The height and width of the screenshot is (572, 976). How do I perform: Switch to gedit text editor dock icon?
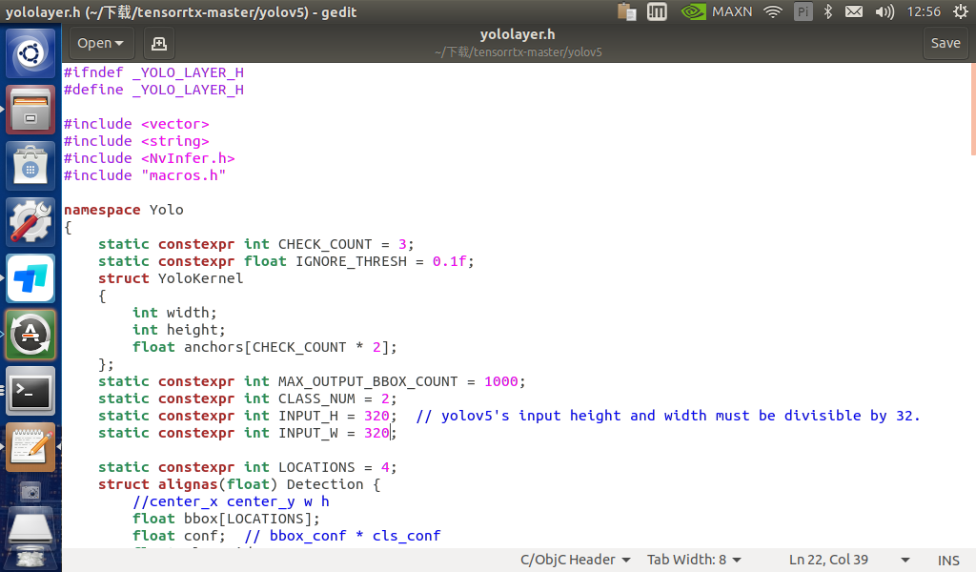(x=30, y=447)
